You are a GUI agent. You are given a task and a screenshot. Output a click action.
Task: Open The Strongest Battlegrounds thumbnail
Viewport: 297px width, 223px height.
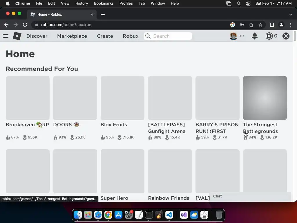point(265,98)
